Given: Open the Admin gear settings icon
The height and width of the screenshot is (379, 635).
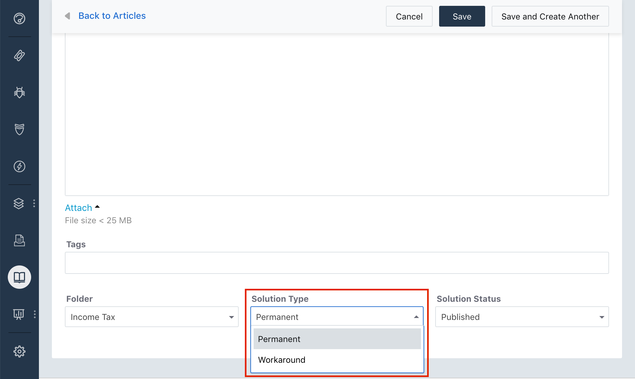Looking at the screenshot, I should click(x=19, y=351).
